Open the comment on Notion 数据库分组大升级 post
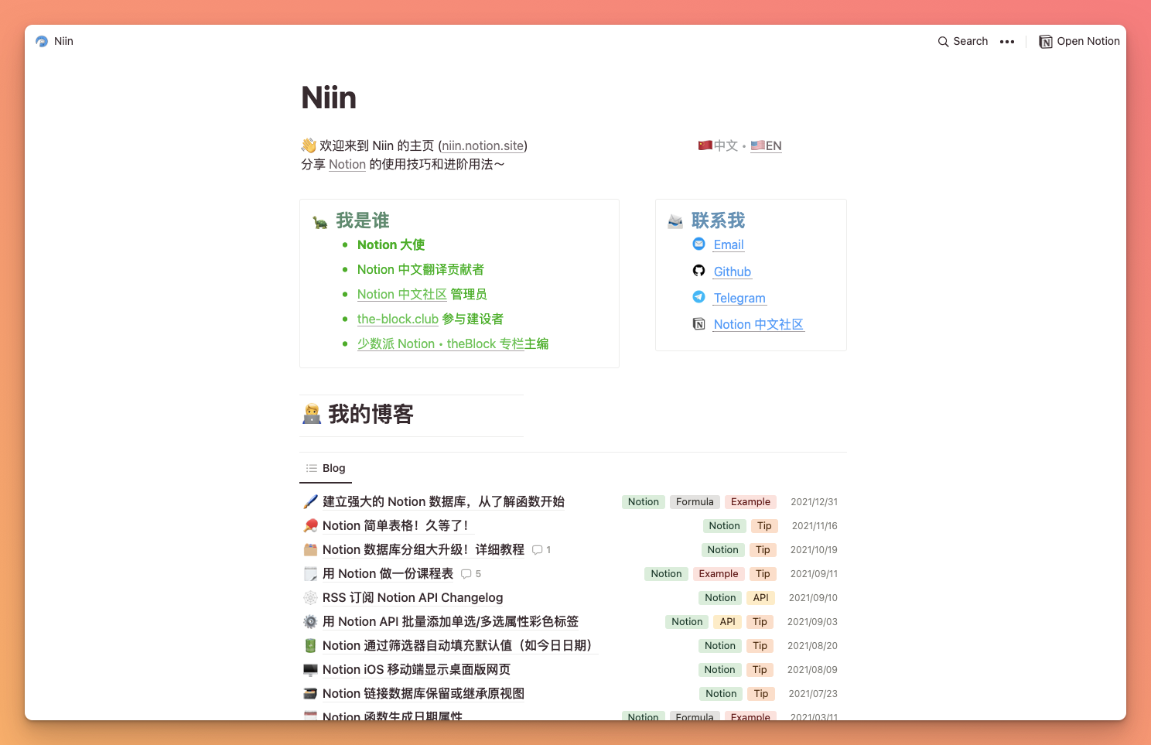Viewport: 1151px width, 745px height. (x=539, y=550)
